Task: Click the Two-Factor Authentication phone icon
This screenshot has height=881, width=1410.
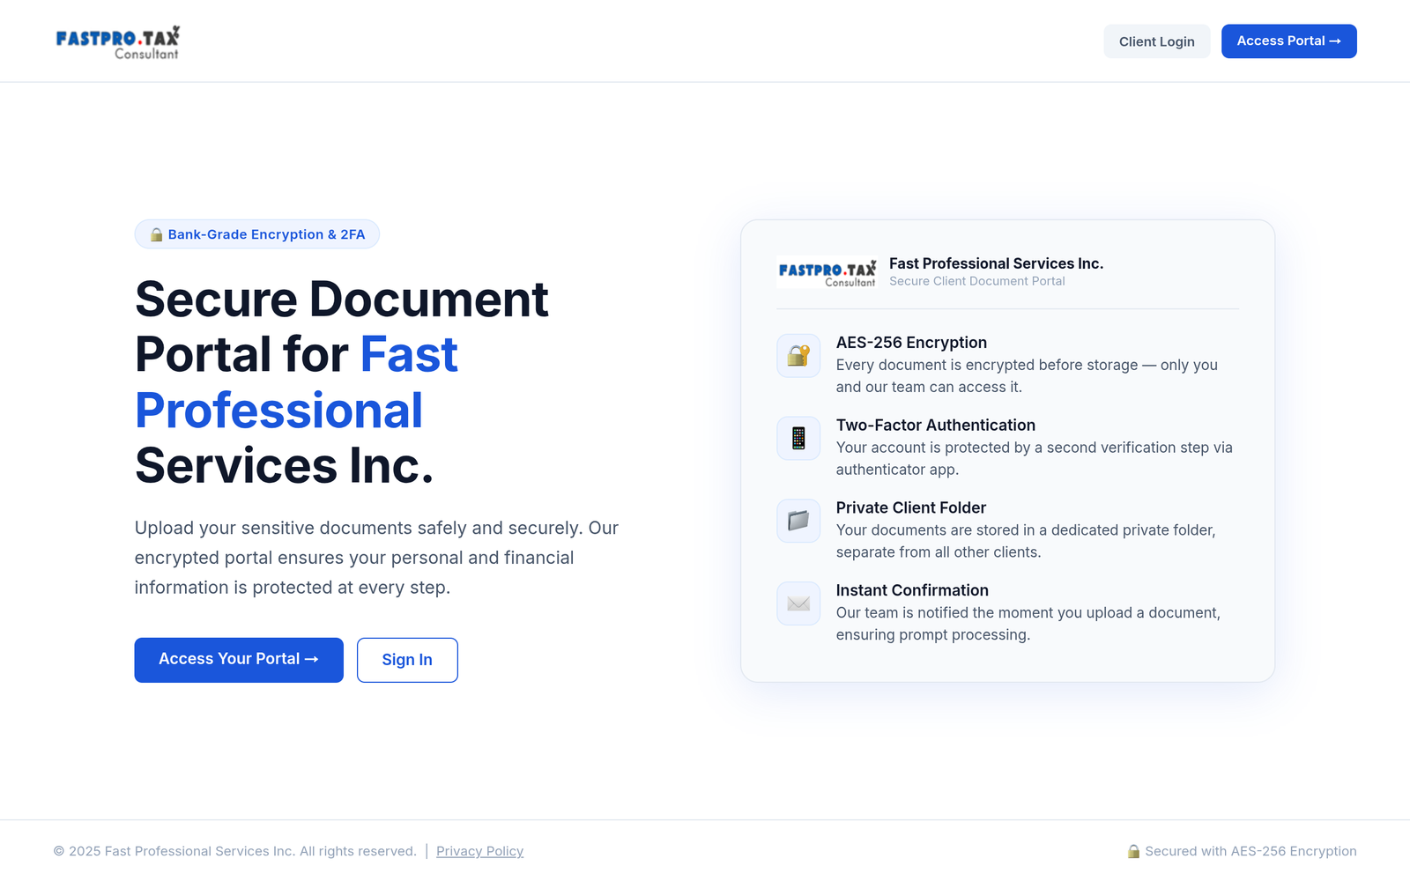Action: (x=798, y=438)
